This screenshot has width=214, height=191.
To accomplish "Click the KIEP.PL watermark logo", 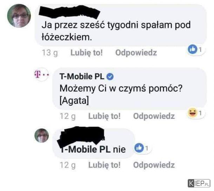I will coord(199,183).
